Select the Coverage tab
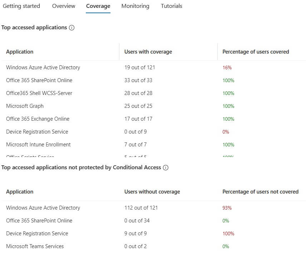 tap(98, 6)
